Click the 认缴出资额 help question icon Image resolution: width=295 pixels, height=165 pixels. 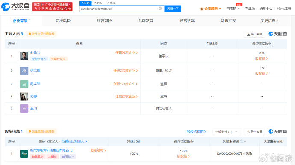coord(242,141)
